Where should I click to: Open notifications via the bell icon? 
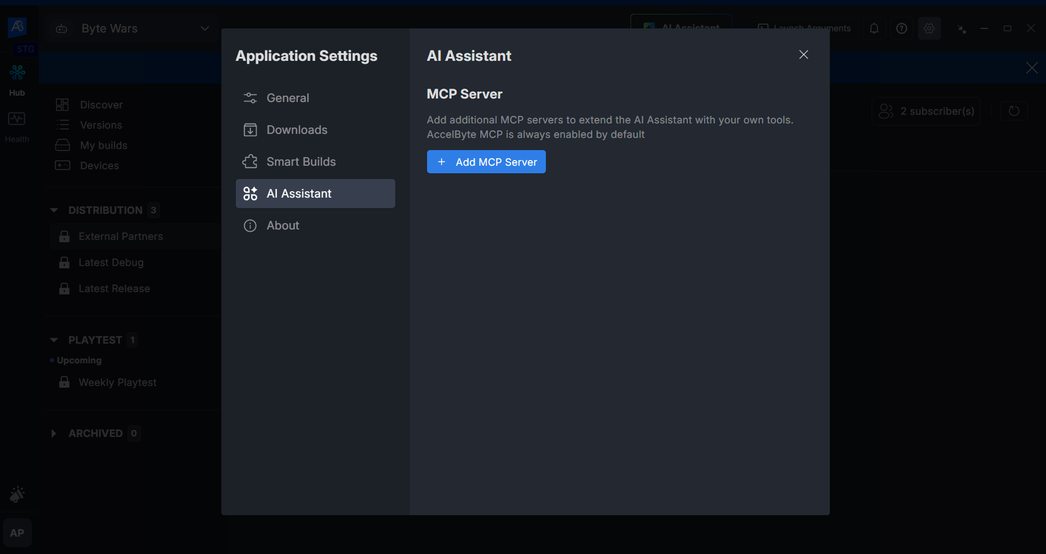click(874, 28)
